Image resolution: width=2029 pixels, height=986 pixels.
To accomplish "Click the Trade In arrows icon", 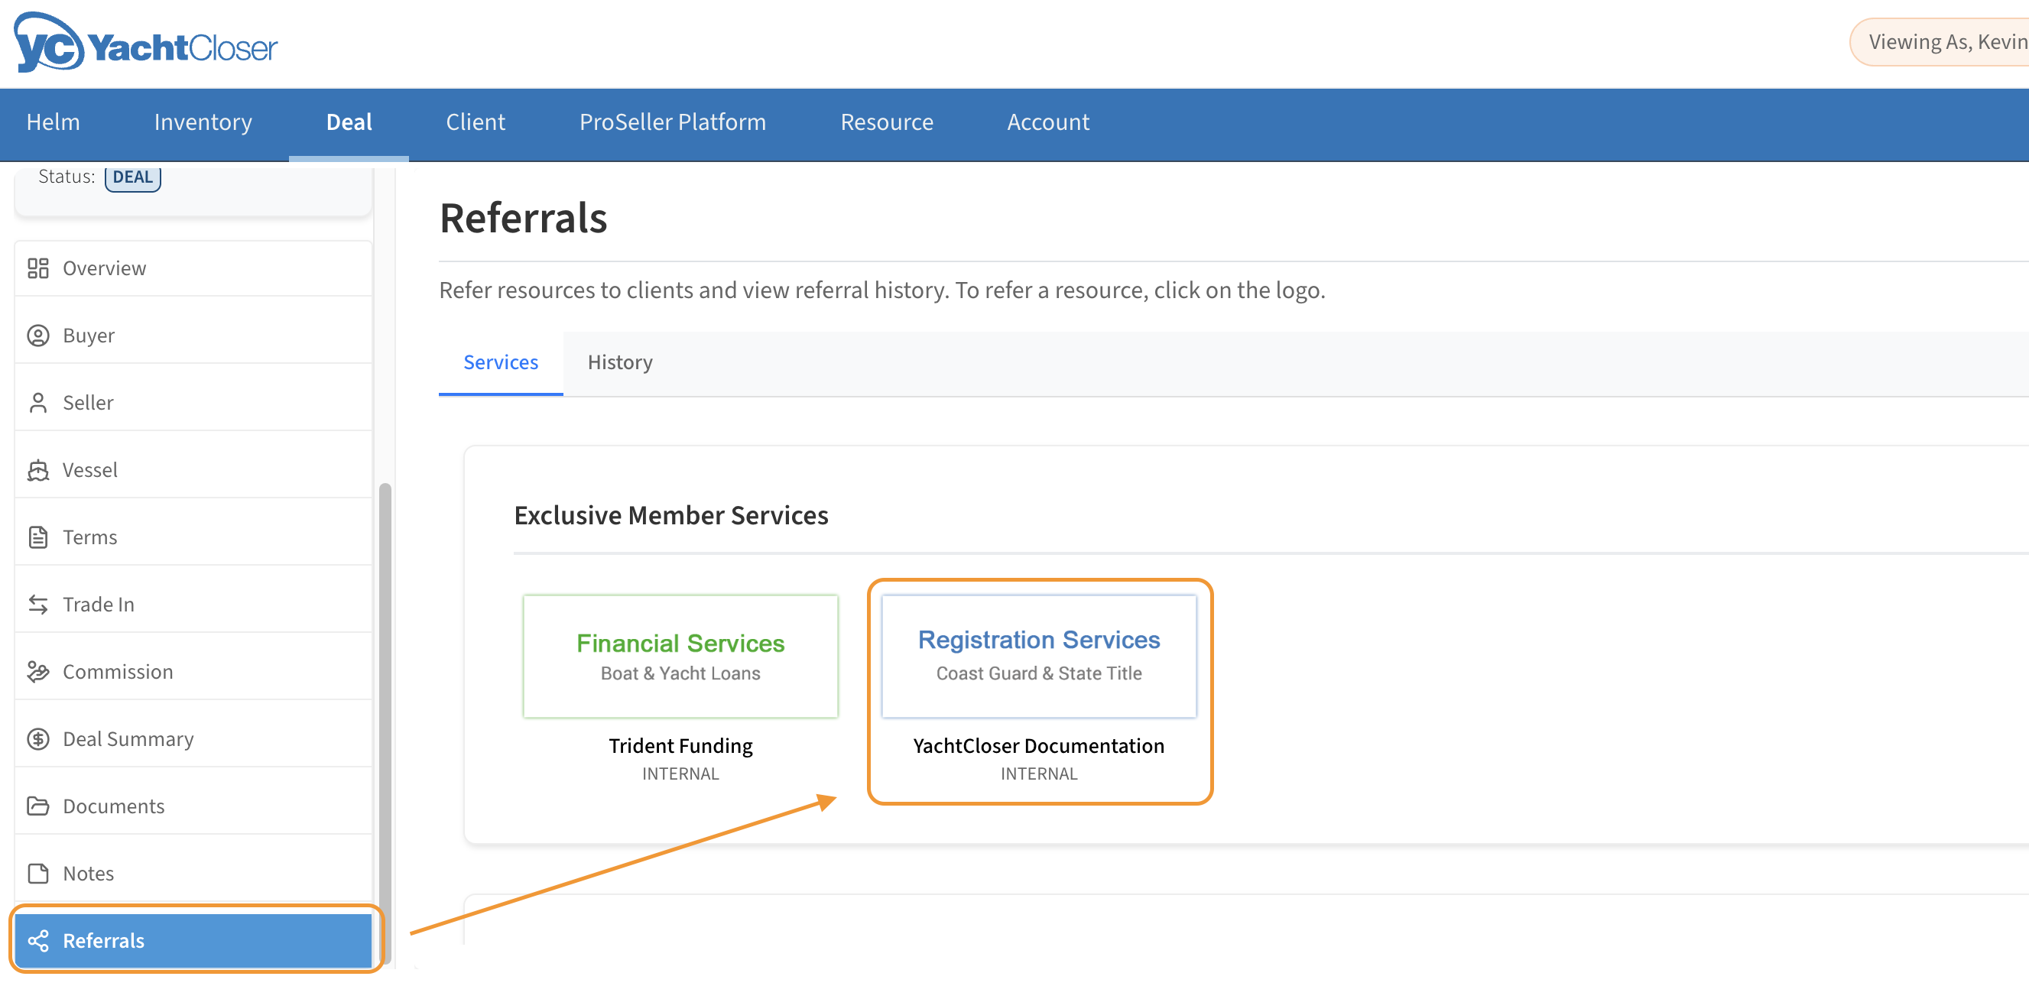I will click(37, 605).
